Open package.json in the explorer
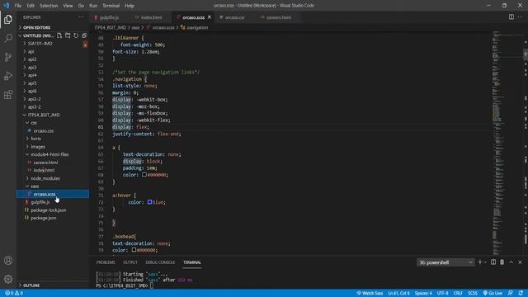Screen dimensions: 528x297 point(44,218)
